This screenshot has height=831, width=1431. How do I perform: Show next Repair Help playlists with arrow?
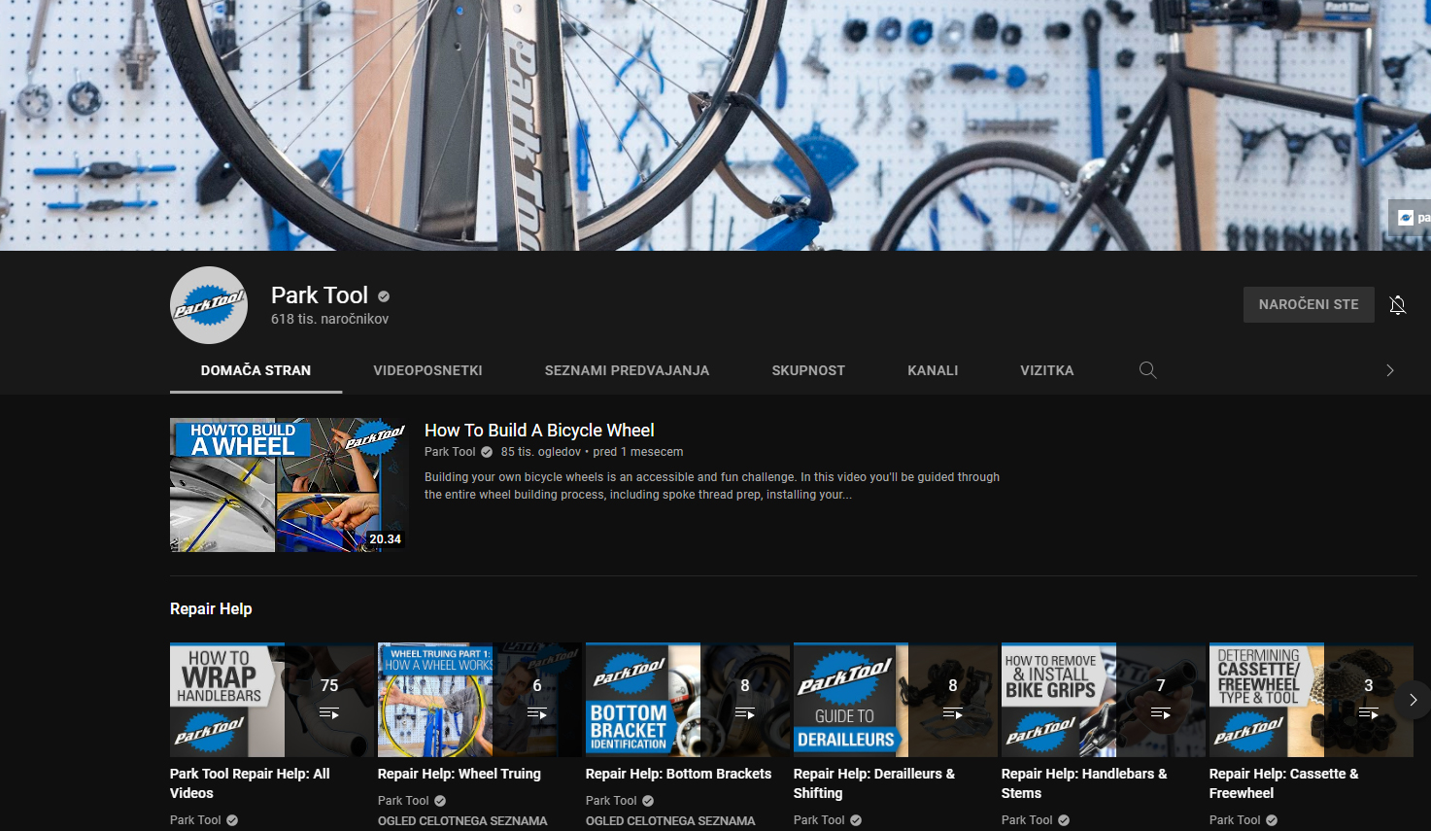pos(1413,700)
